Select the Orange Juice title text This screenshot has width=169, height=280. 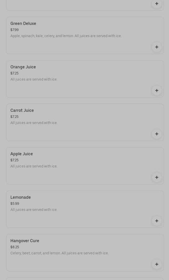coord(23,67)
